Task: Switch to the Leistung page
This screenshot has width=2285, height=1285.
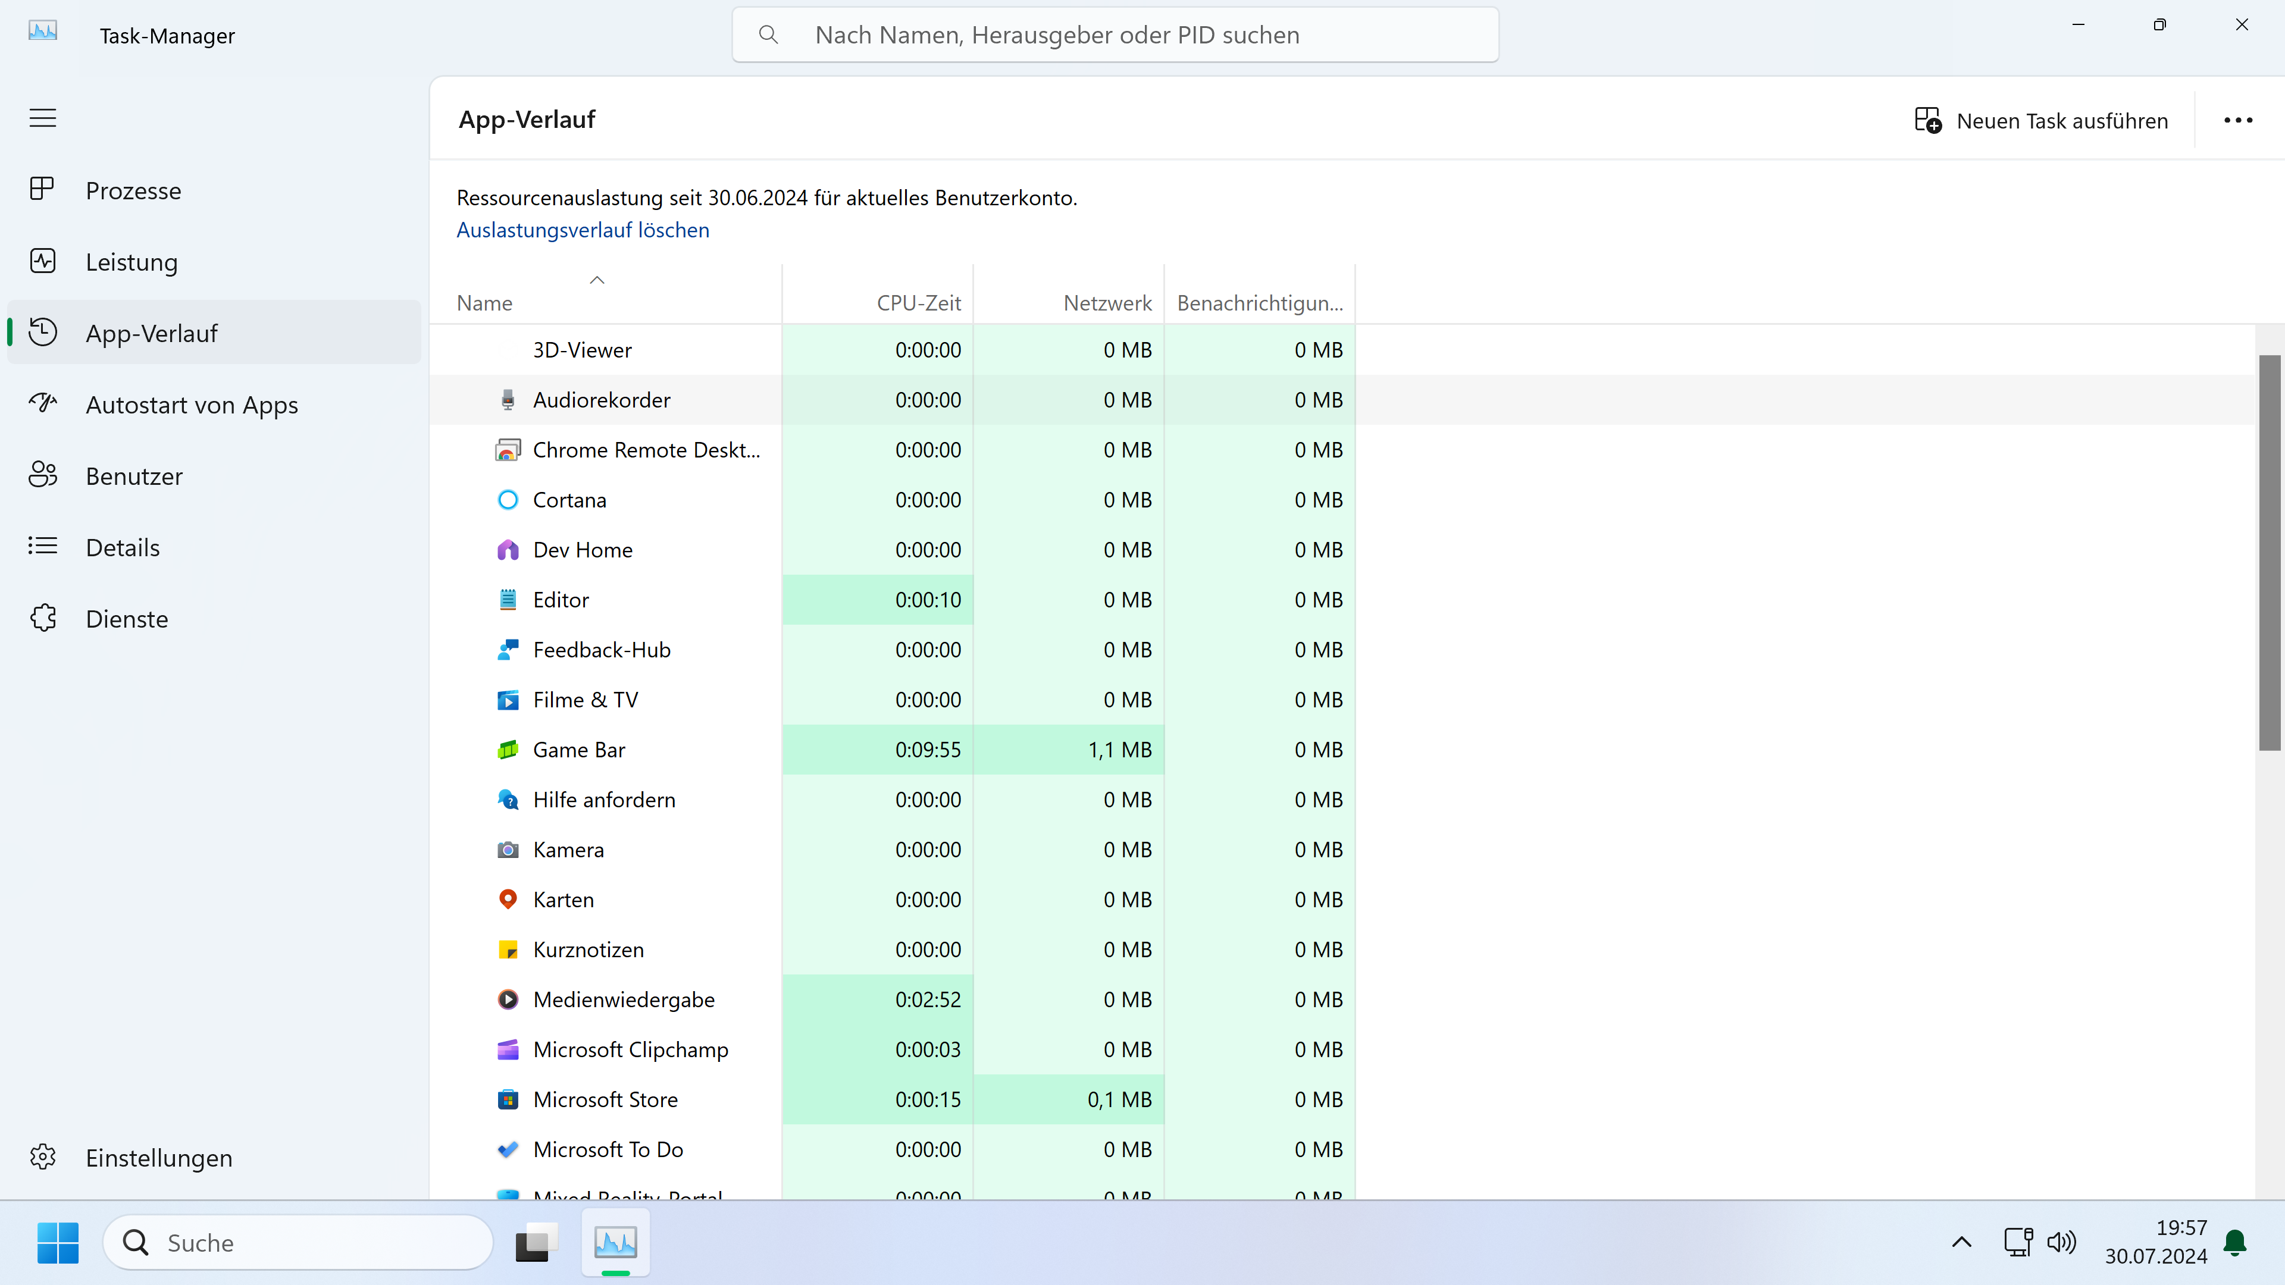Action: 132,262
